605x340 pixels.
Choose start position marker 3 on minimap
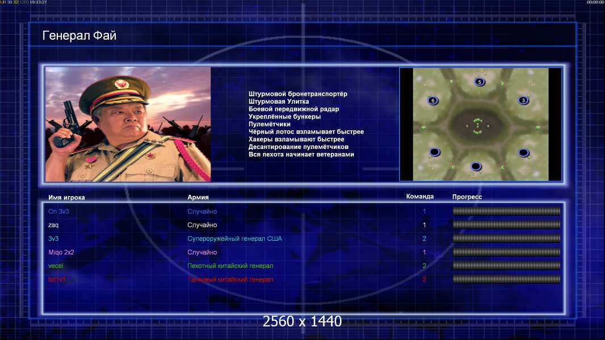tap(523, 100)
